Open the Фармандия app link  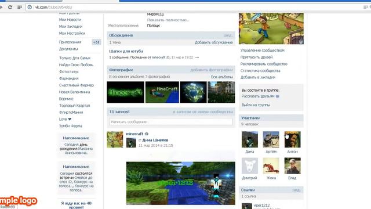click(68, 78)
